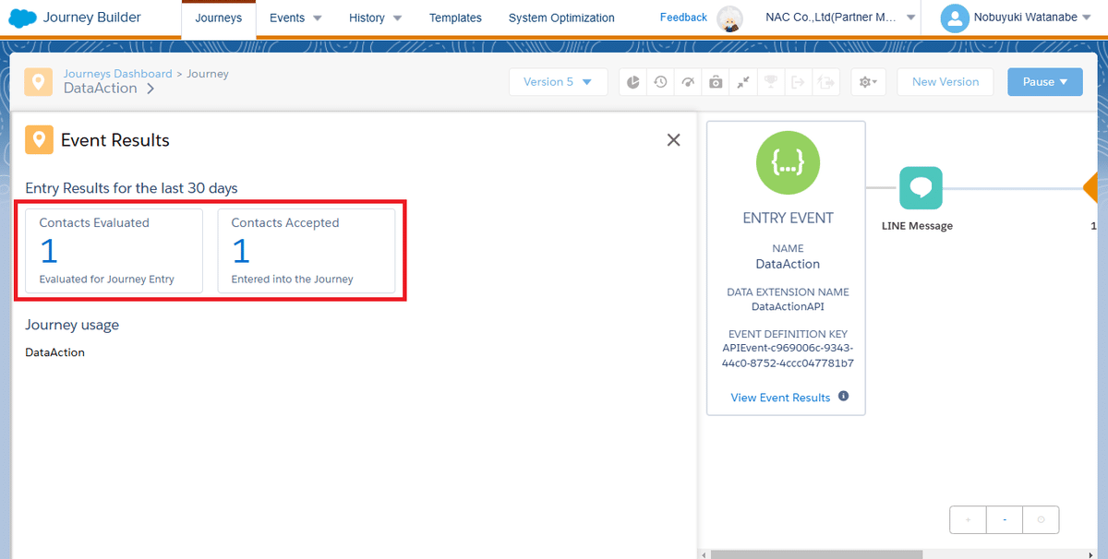Open the System Optimization tab
The height and width of the screenshot is (559, 1108).
561,18
